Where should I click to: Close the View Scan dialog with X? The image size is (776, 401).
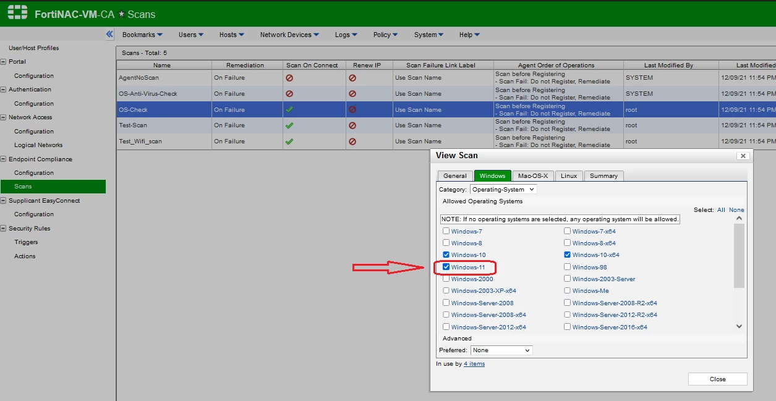coord(743,156)
